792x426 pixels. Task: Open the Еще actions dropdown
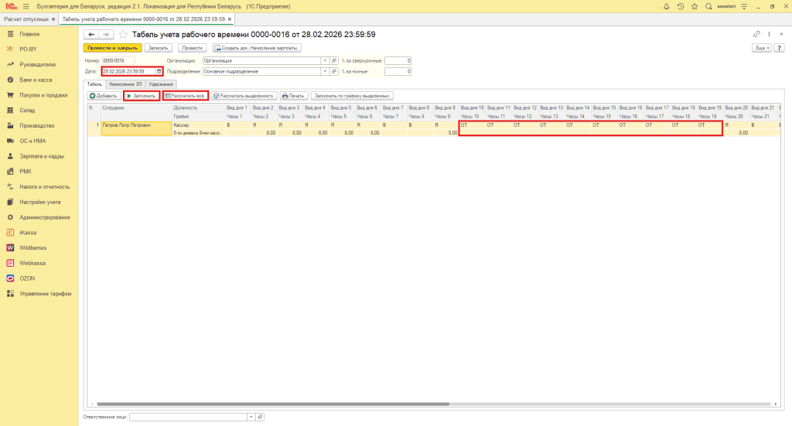point(760,48)
